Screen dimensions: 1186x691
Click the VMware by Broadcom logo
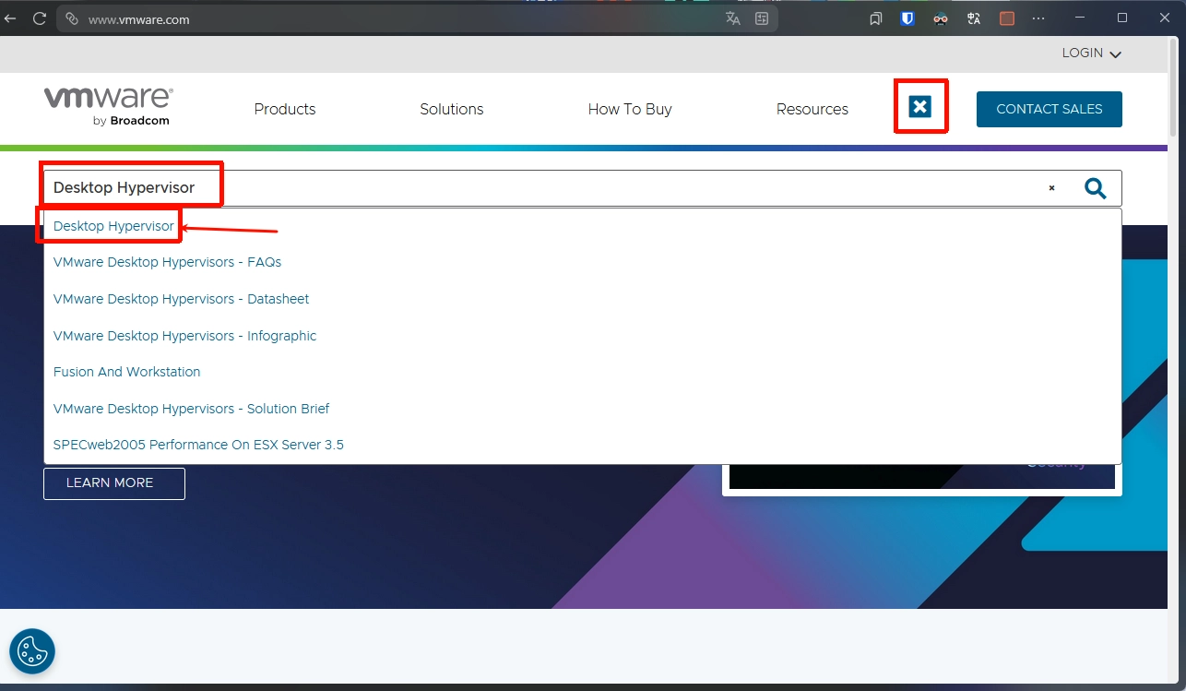tap(108, 106)
